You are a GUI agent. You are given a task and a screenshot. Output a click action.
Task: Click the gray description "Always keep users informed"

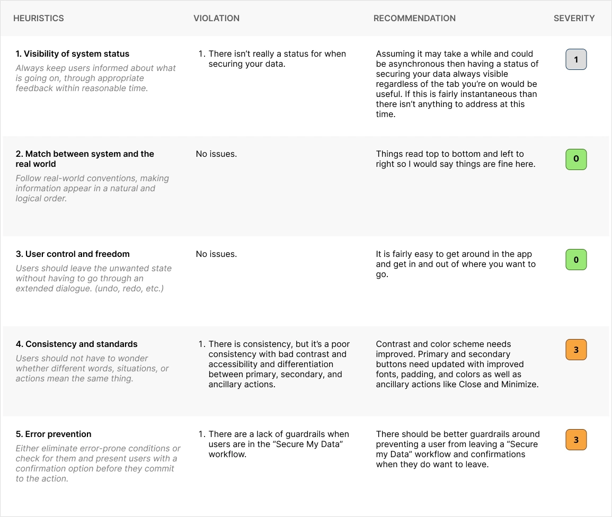tap(95, 78)
